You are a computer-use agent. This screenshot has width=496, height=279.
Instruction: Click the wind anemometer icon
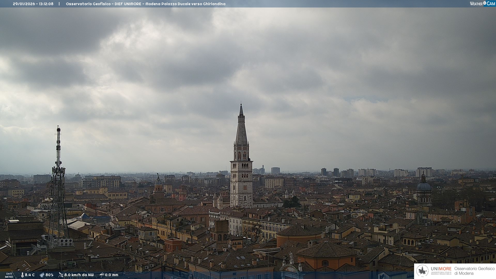coord(61,275)
